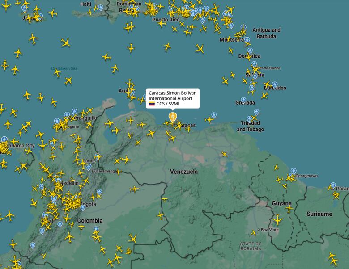This screenshot has height=269, width=349.
Task: Click the 'Trinidad and Tobago' label
Action: tap(251, 126)
